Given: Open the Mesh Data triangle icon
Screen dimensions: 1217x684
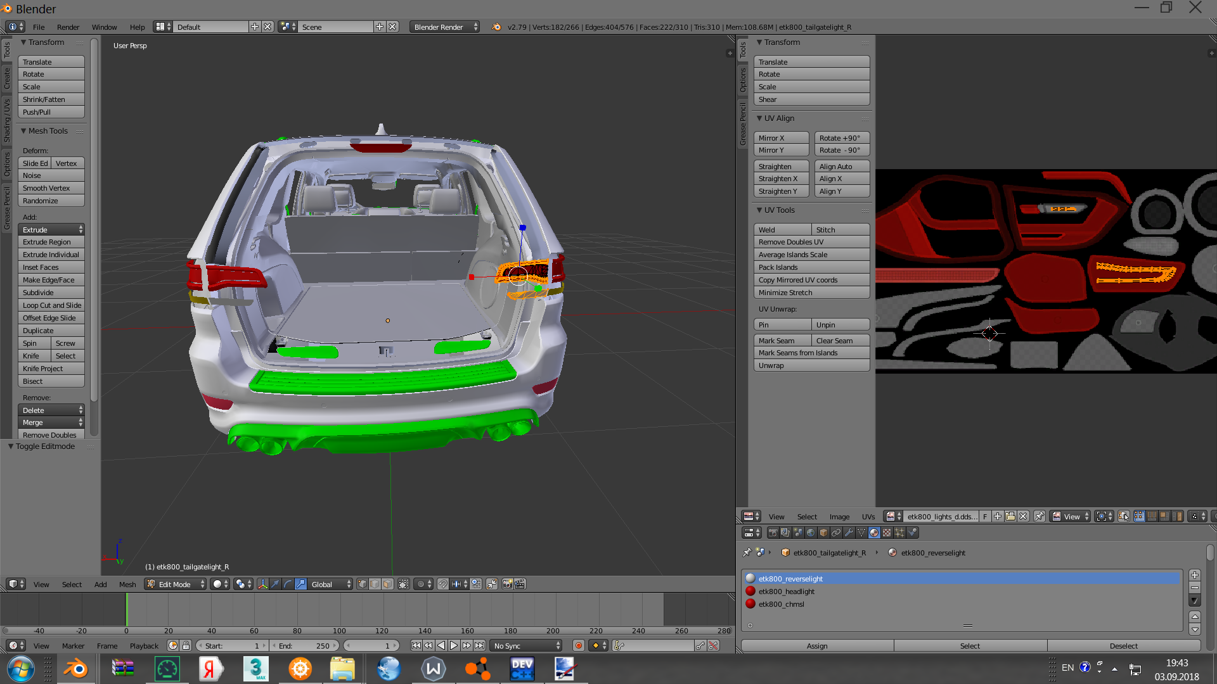Looking at the screenshot, I should coord(861,533).
